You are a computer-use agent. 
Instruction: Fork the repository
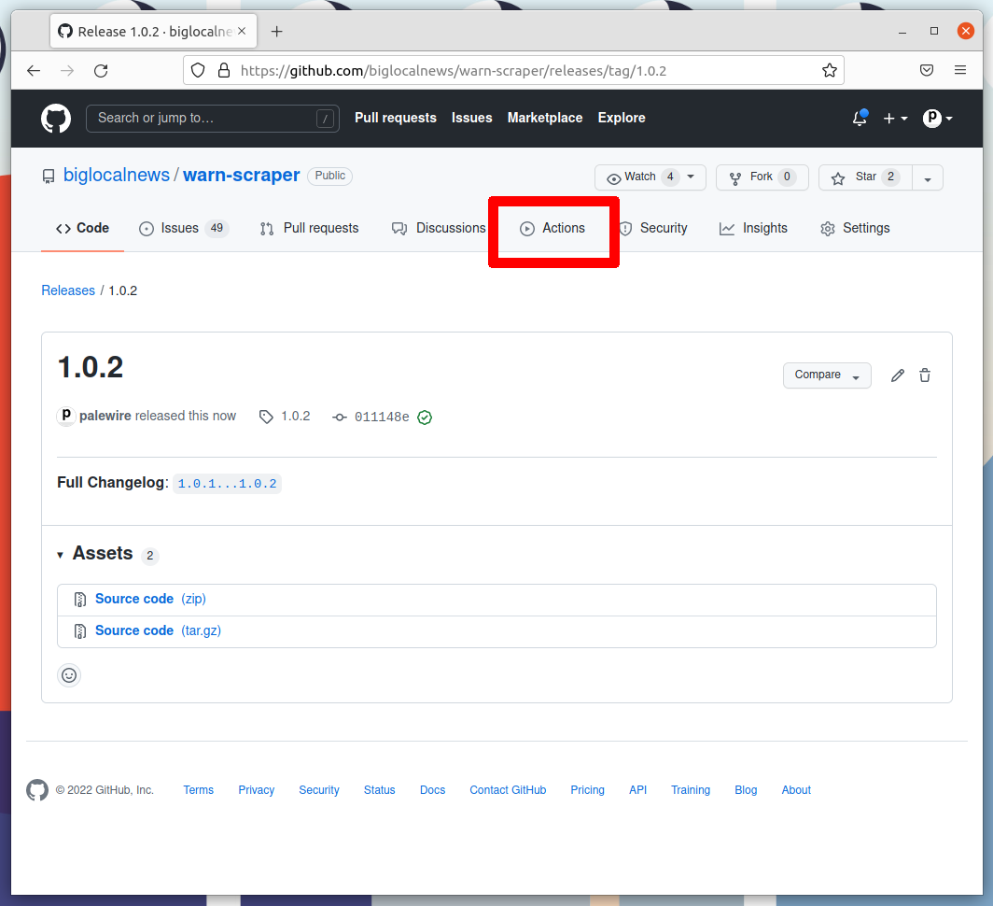[x=762, y=177]
